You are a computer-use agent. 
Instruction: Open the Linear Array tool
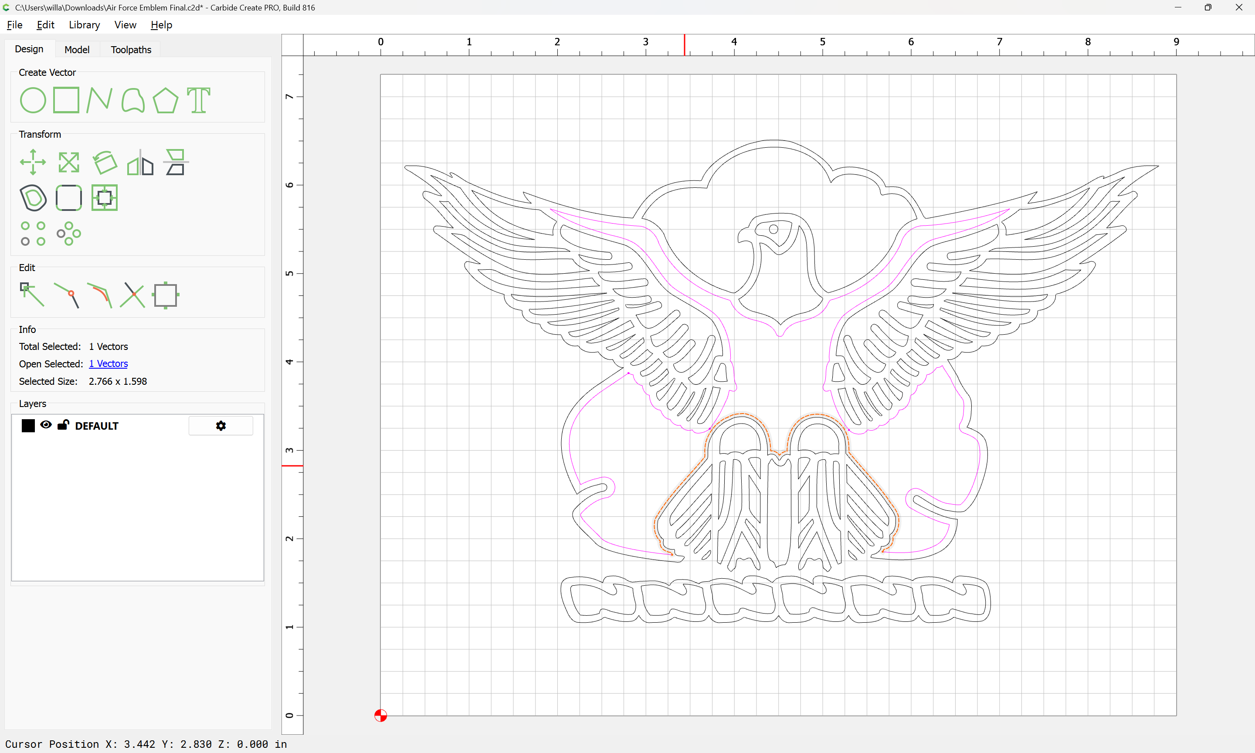(x=33, y=234)
